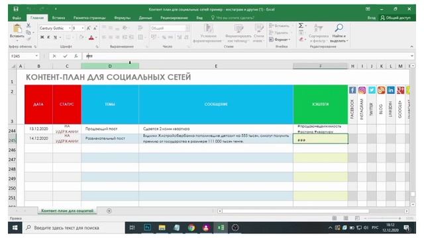Switch to Page Layout view in status bar
The width and height of the screenshot is (424, 238).
tap(346, 218)
